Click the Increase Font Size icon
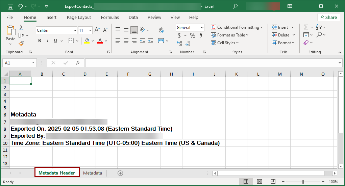 pyautogui.click(x=97, y=30)
